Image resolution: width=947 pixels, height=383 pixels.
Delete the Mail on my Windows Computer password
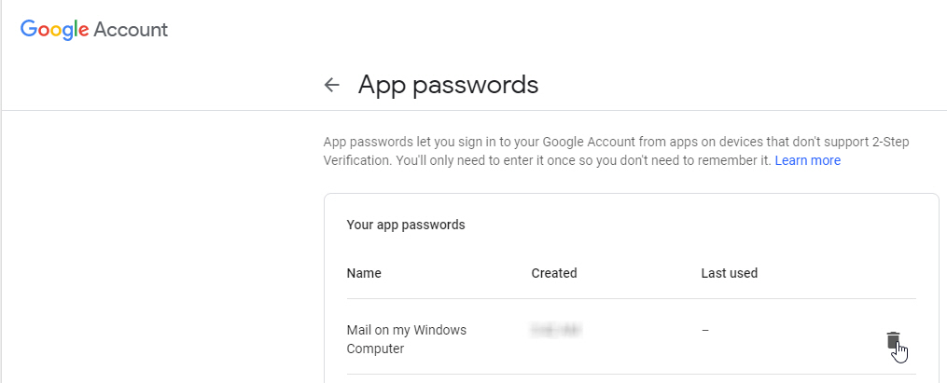893,340
